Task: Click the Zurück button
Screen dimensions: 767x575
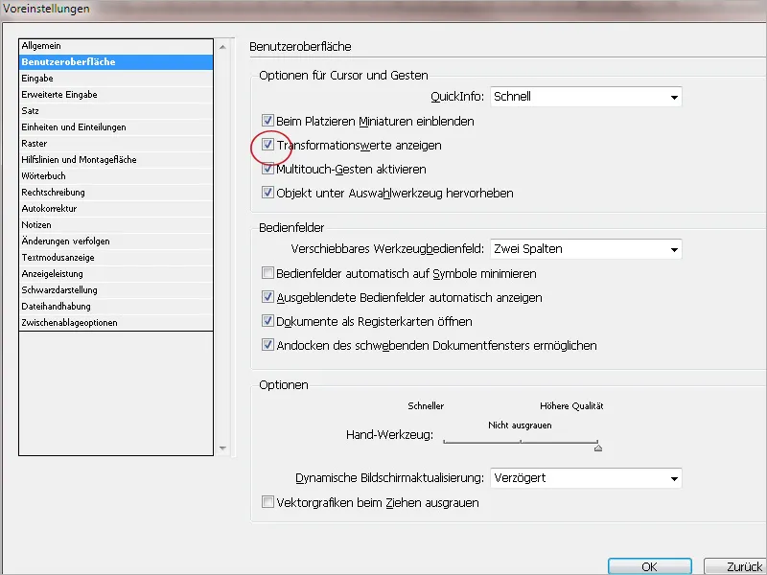Action: click(x=735, y=566)
